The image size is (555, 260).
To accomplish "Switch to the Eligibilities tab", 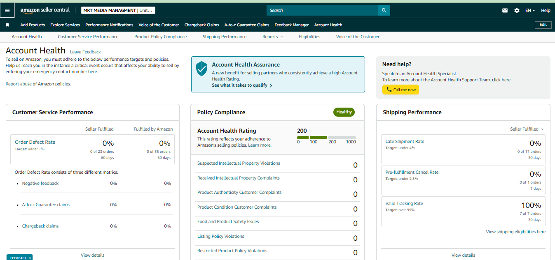I will coord(309,37).
